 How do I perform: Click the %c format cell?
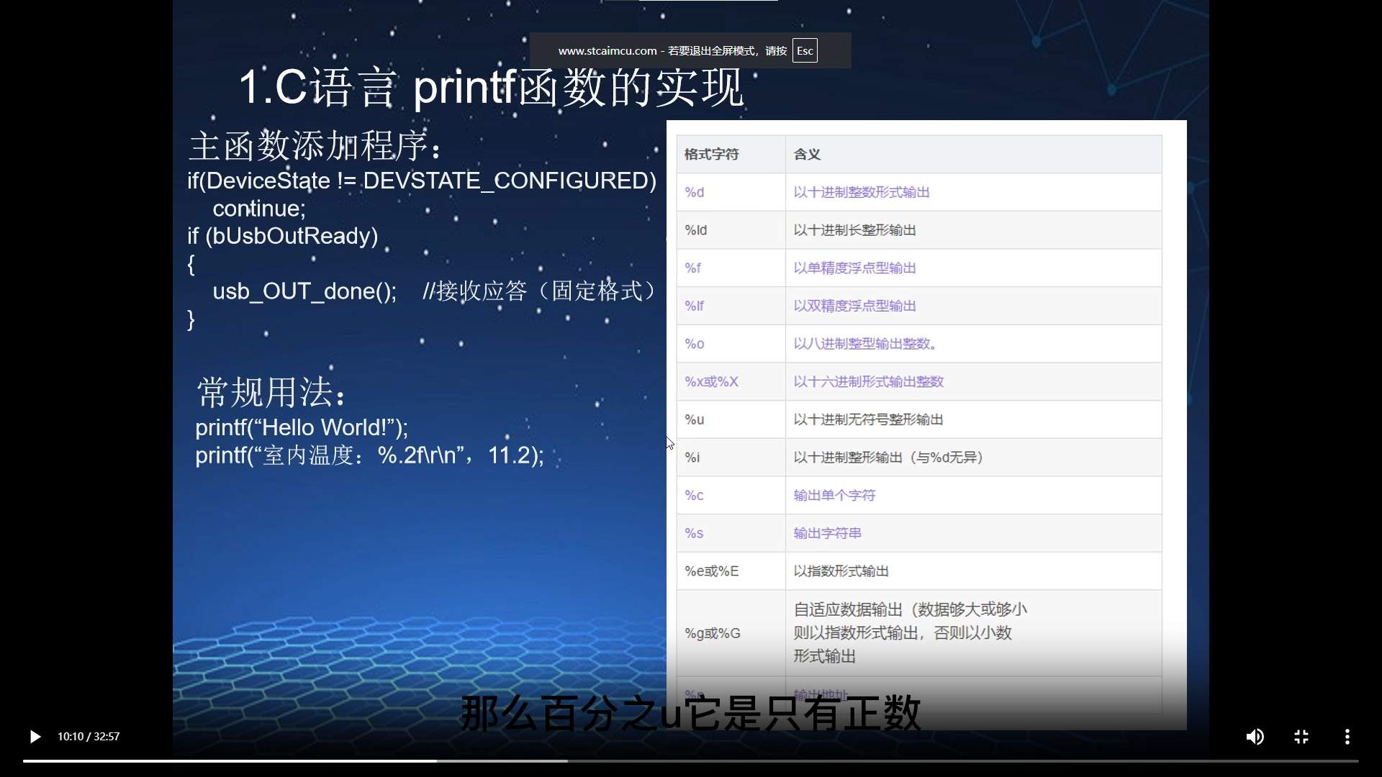[x=731, y=495]
